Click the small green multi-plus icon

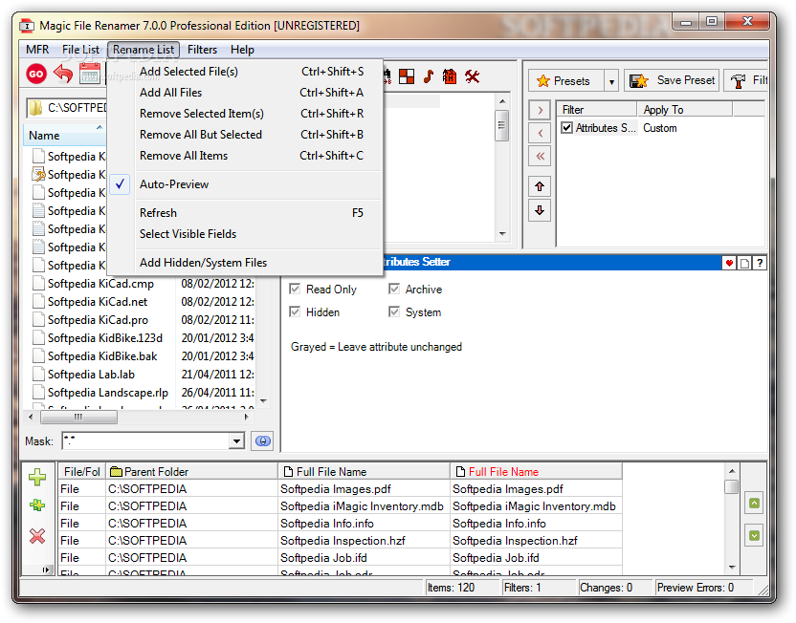coord(37,505)
